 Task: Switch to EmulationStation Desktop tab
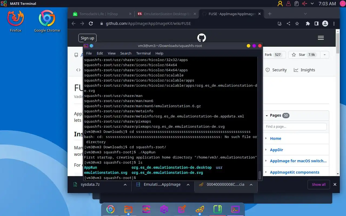click(x=167, y=14)
